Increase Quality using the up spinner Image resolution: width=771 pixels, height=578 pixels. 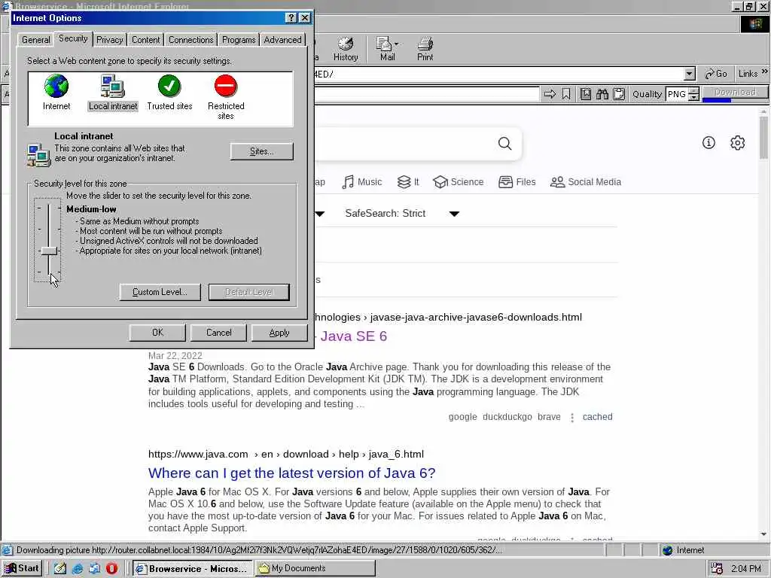(x=693, y=90)
